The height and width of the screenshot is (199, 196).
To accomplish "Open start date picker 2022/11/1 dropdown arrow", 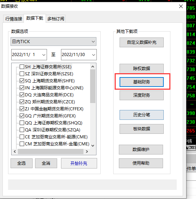I will [44, 55].
